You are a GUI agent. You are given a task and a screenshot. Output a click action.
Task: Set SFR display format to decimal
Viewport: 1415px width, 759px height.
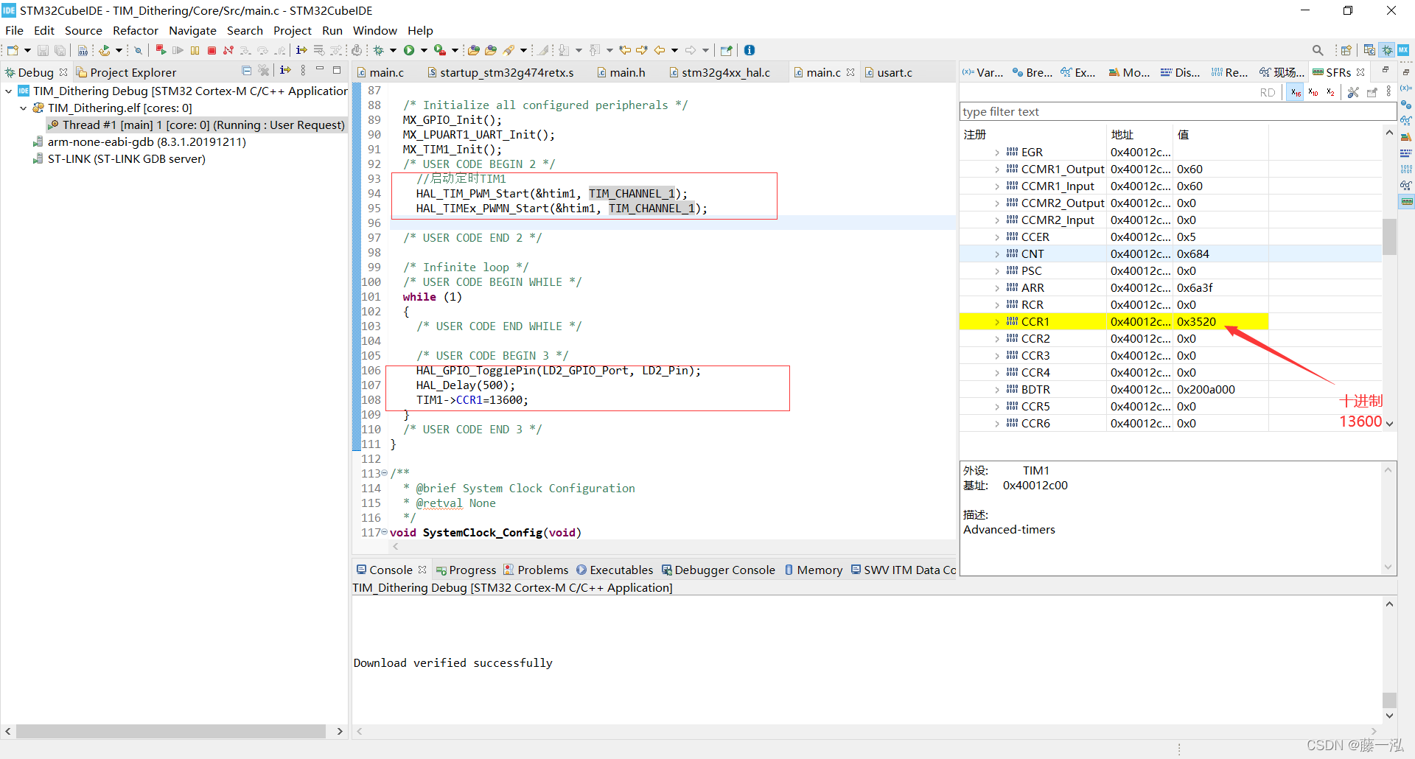(x=1313, y=92)
